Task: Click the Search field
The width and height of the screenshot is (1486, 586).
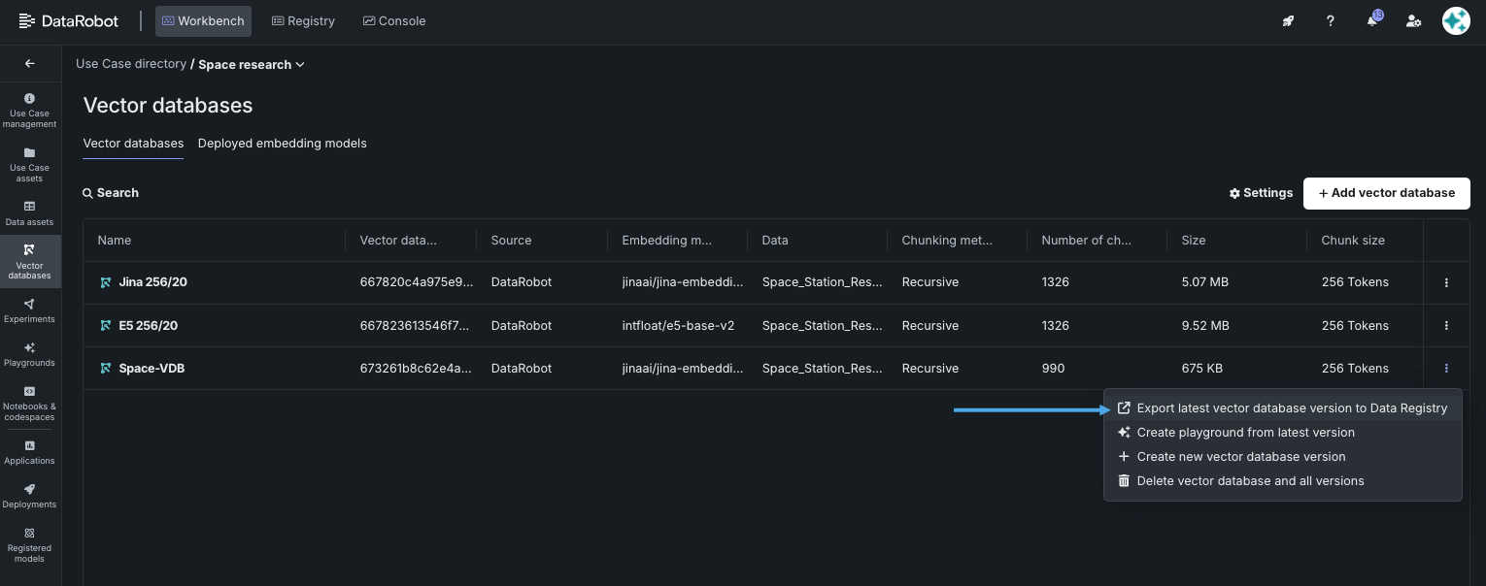Action: click(x=112, y=193)
